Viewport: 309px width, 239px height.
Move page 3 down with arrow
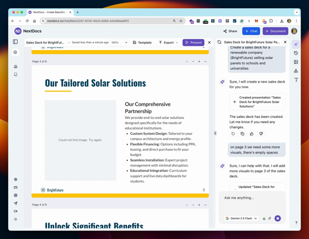coord(193,62)
